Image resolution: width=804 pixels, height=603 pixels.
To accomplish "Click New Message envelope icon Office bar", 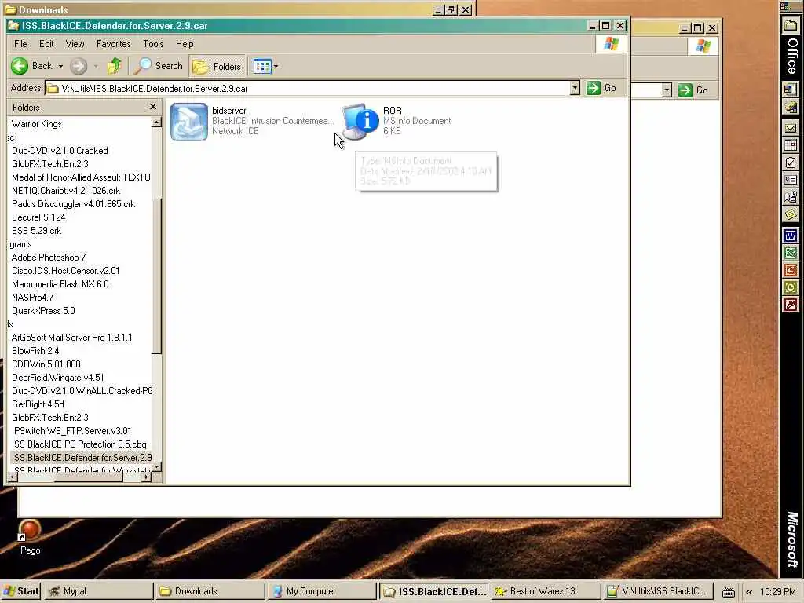I will coord(791,128).
